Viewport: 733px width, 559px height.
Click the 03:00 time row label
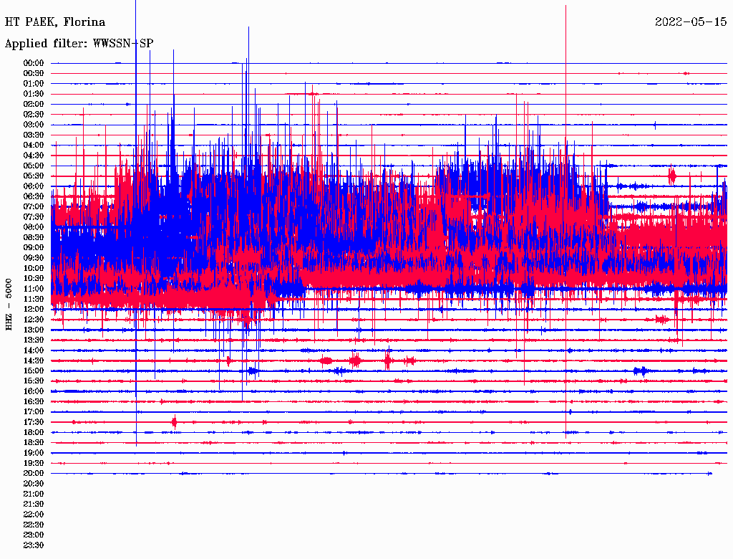pyautogui.click(x=34, y=125)
